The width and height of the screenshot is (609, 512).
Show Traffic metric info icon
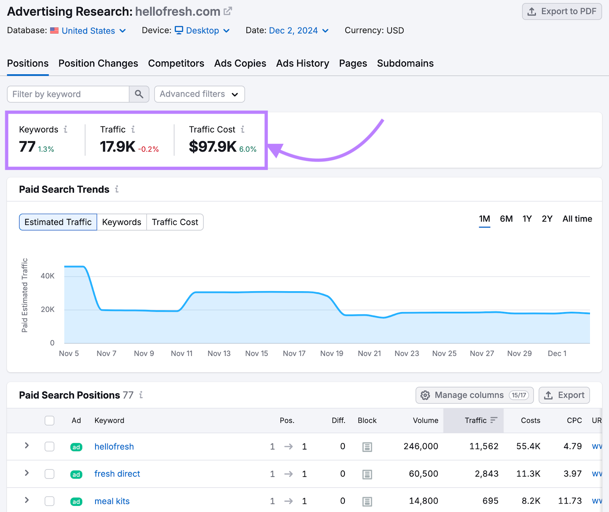coord(133,129)
